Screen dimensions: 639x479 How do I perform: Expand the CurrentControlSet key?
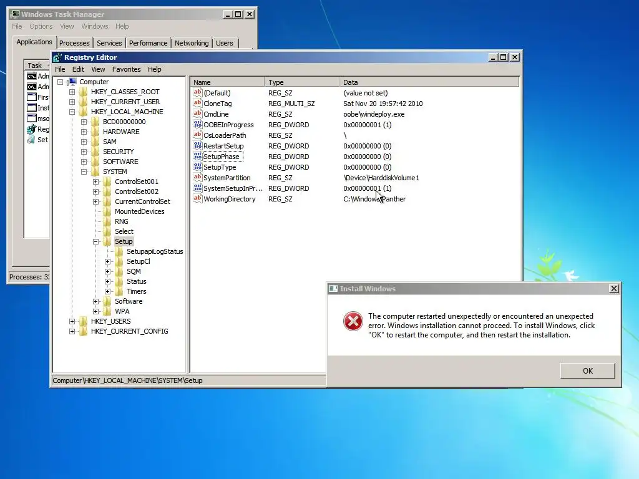(95, 201)
